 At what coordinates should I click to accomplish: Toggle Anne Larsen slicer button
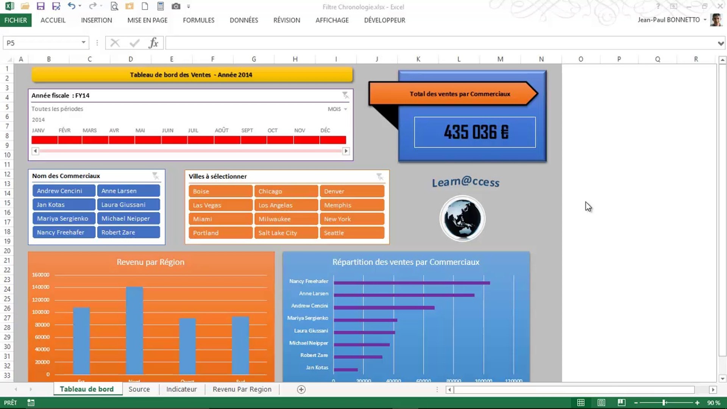tap(128, 191)
